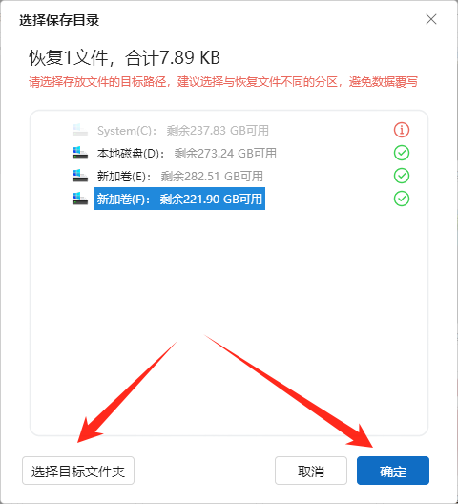Select the greyed-out System(C) drive entry
The width and height of the screenshot is (458, 504).
[183, 131]
